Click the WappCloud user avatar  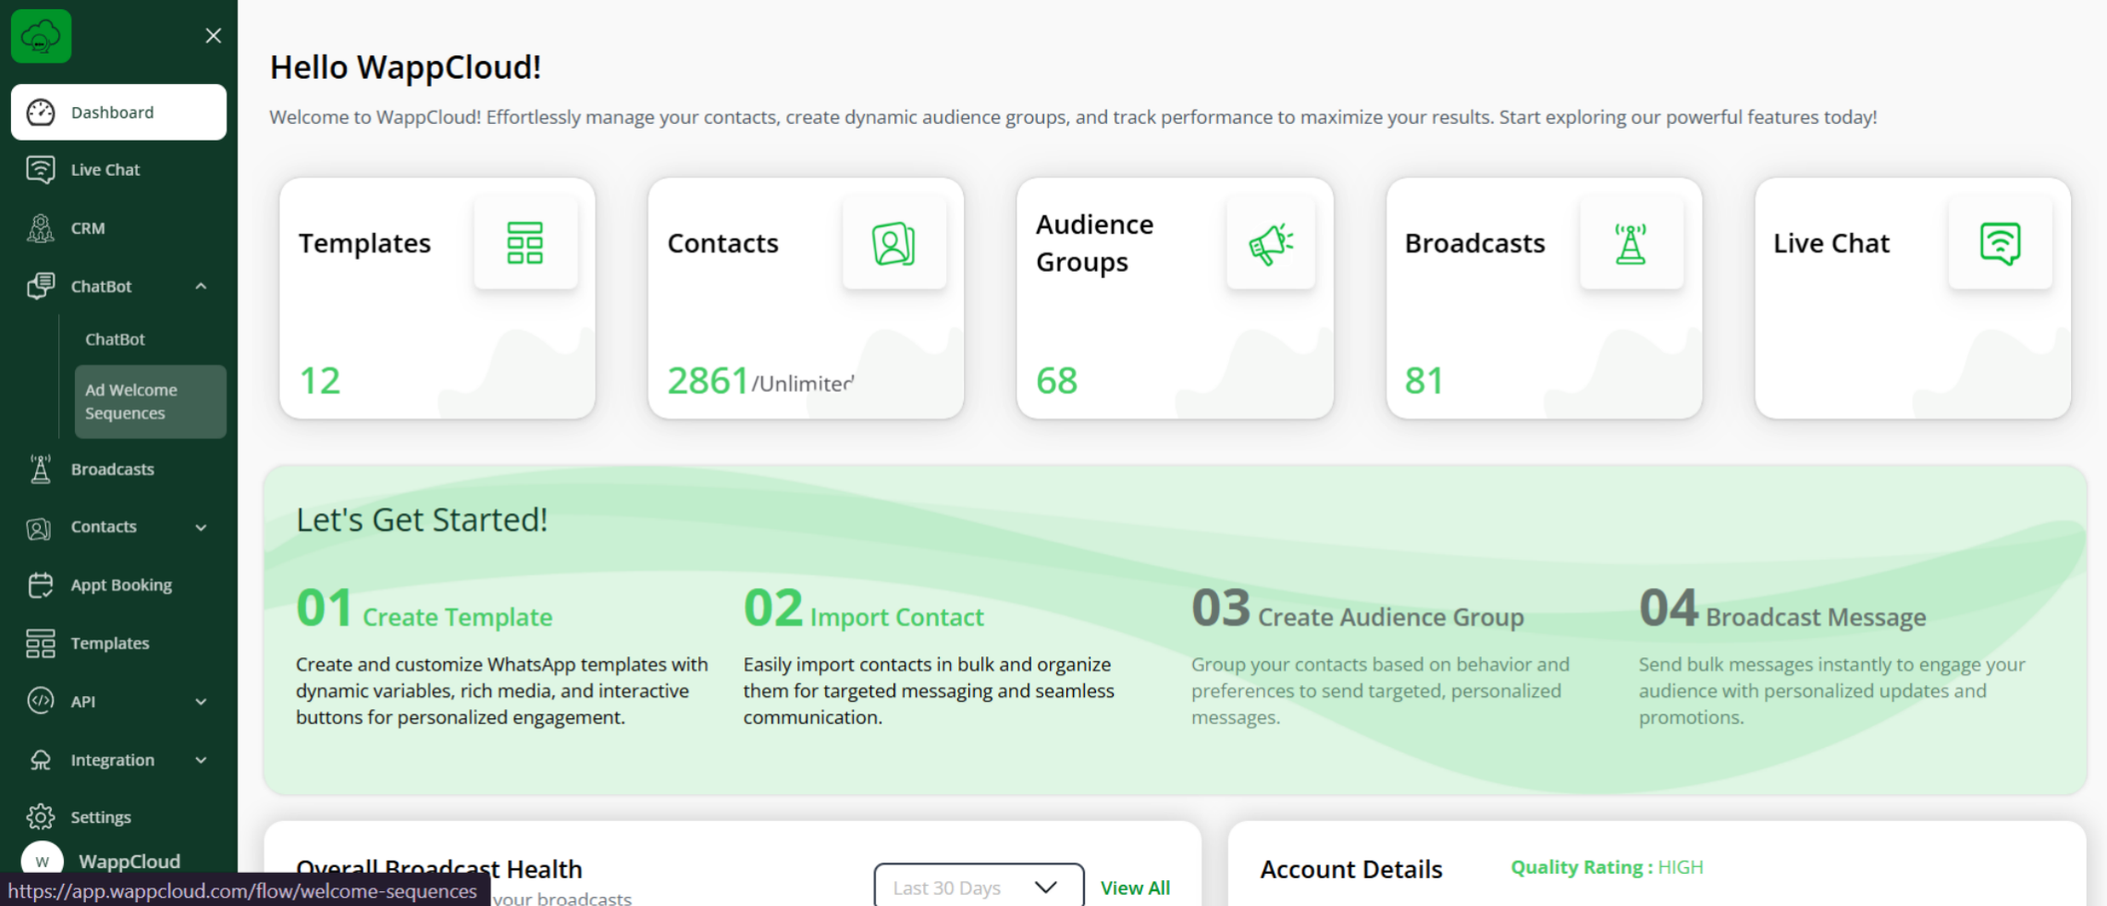click(x=42, y=860)
